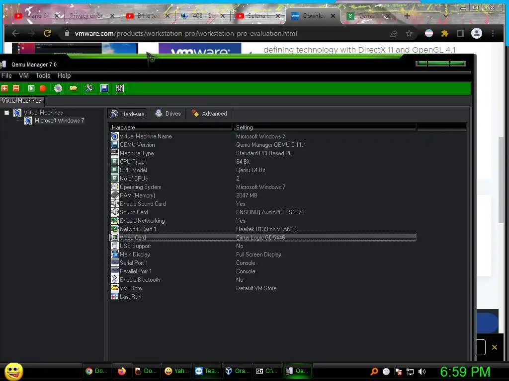Select the Main Display row
Image resolution: width=509 pixels, height=381 pixels.
tap(263, 254)
